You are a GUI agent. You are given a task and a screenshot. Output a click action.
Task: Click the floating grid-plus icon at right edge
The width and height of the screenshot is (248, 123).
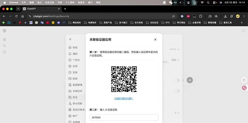point(244,80)
